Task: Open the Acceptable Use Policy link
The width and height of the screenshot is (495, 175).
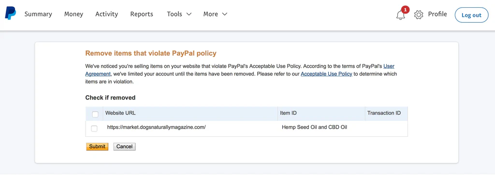Action: (326, 74)
